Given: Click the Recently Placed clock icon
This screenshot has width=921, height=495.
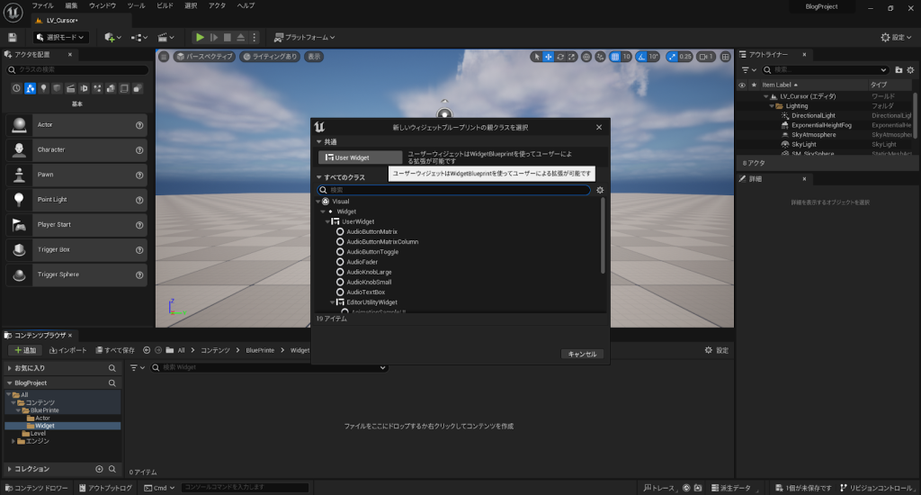Looking at the screenshot, I should pos(16,88).
